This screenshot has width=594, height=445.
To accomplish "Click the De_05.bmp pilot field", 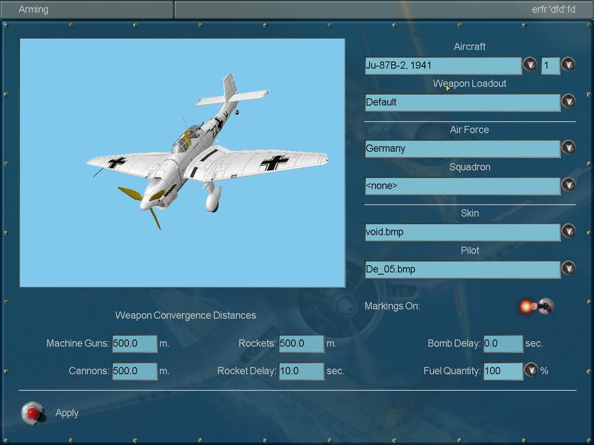I will click(x=462, y=269).
